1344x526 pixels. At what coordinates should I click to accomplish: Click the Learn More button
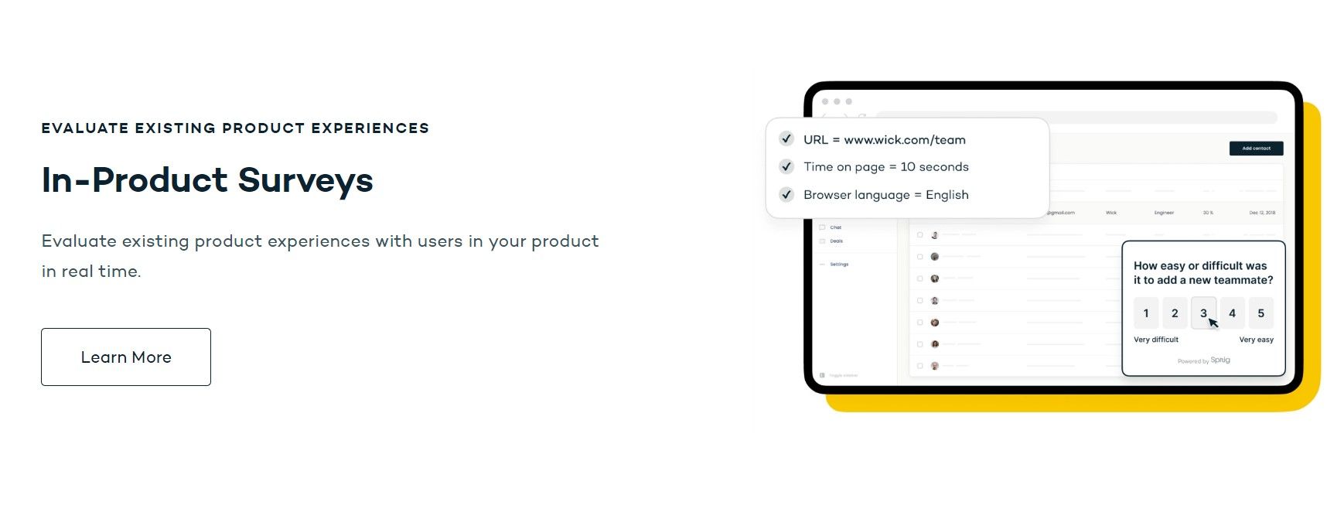click(x=126, y=357)
